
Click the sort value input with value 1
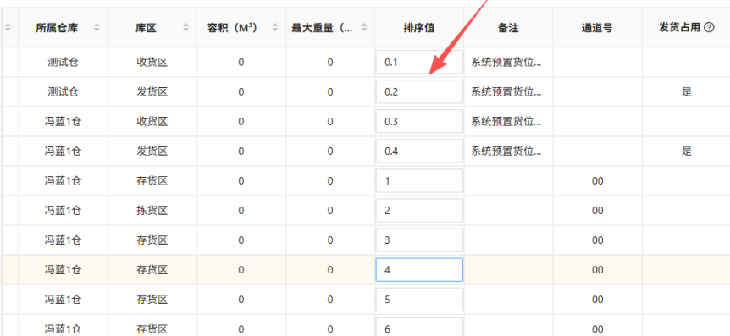pyautogui.click(x=419, y=180)
